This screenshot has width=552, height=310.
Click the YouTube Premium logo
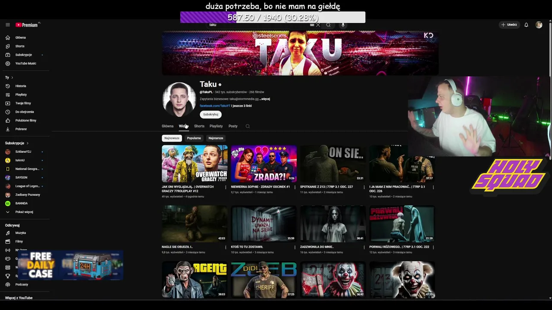click(27, 25)
